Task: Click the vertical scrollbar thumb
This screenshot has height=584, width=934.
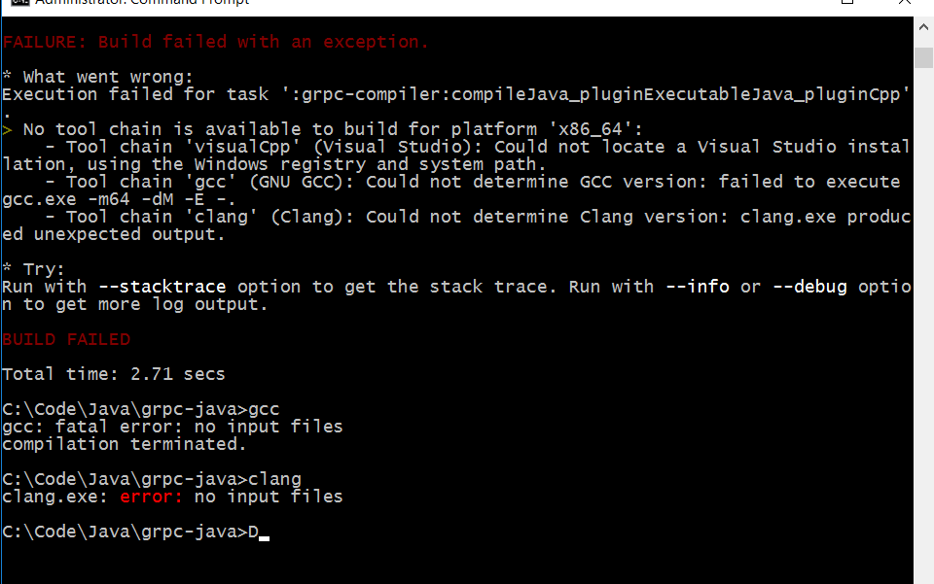Action: tap(923, 57)
